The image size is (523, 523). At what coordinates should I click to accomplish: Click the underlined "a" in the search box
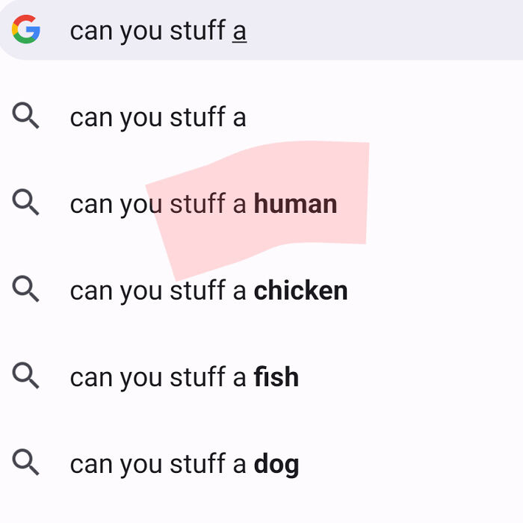239,31
